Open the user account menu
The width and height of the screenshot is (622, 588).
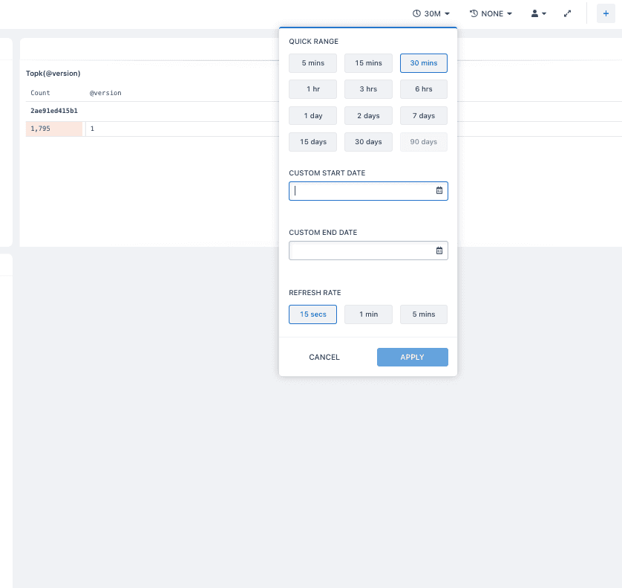(538, 13)
